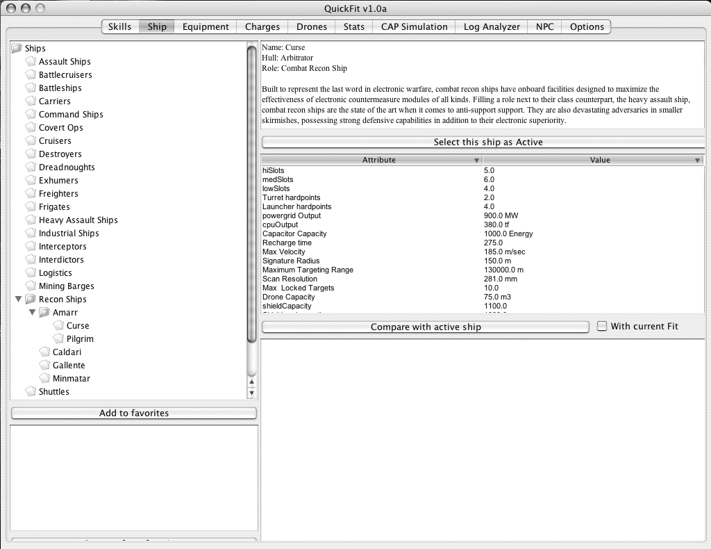The image size is (711, 549).
Task: Open the Assault Ships folder icon
Action: point(31,61)
